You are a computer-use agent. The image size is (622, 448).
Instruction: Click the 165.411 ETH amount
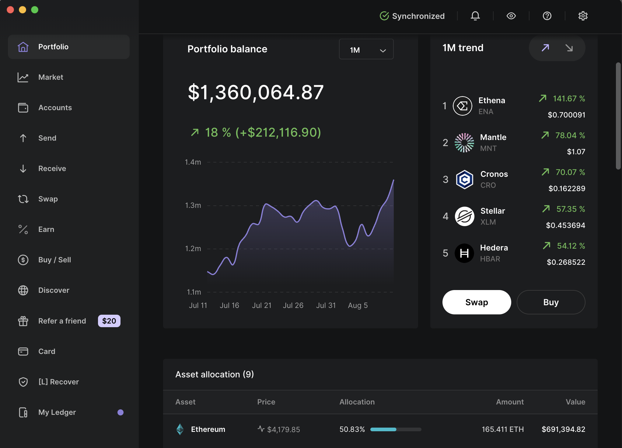point(503,429)
